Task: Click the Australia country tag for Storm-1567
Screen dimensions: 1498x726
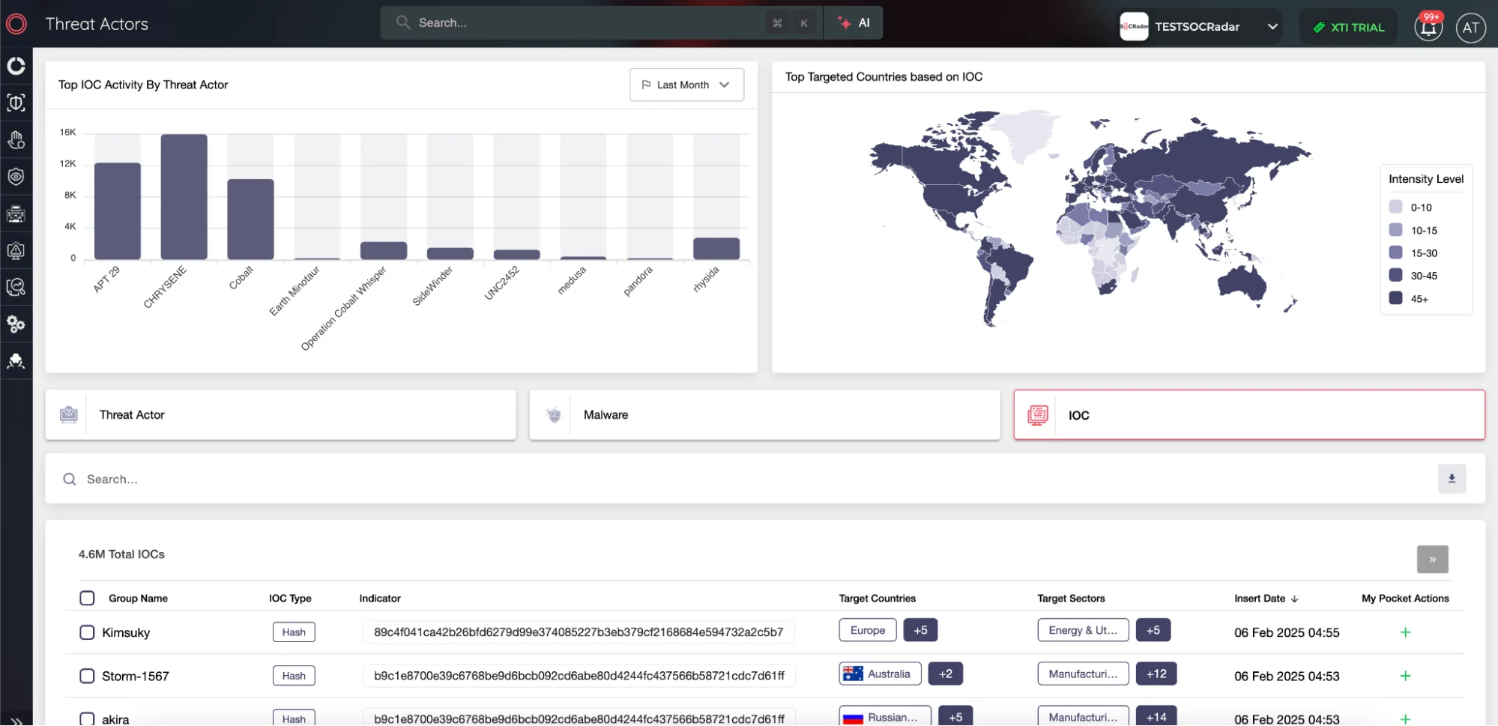Action: 880,674
